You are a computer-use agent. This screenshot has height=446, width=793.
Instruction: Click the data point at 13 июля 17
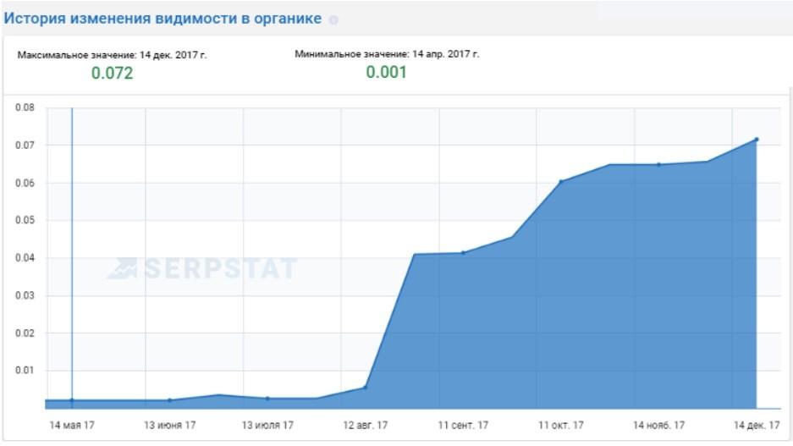267,399
